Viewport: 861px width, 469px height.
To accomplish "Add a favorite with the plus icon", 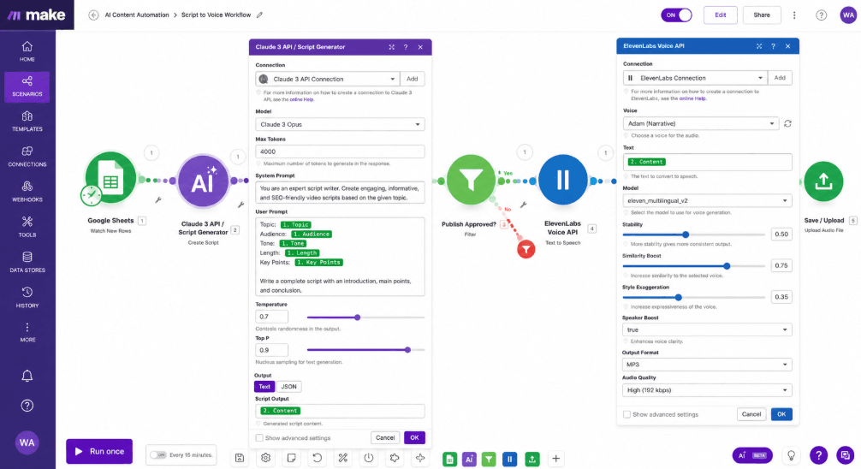I will tap(555, 458).
